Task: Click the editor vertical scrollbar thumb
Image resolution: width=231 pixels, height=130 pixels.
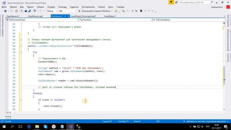Action: pos(224,75)
